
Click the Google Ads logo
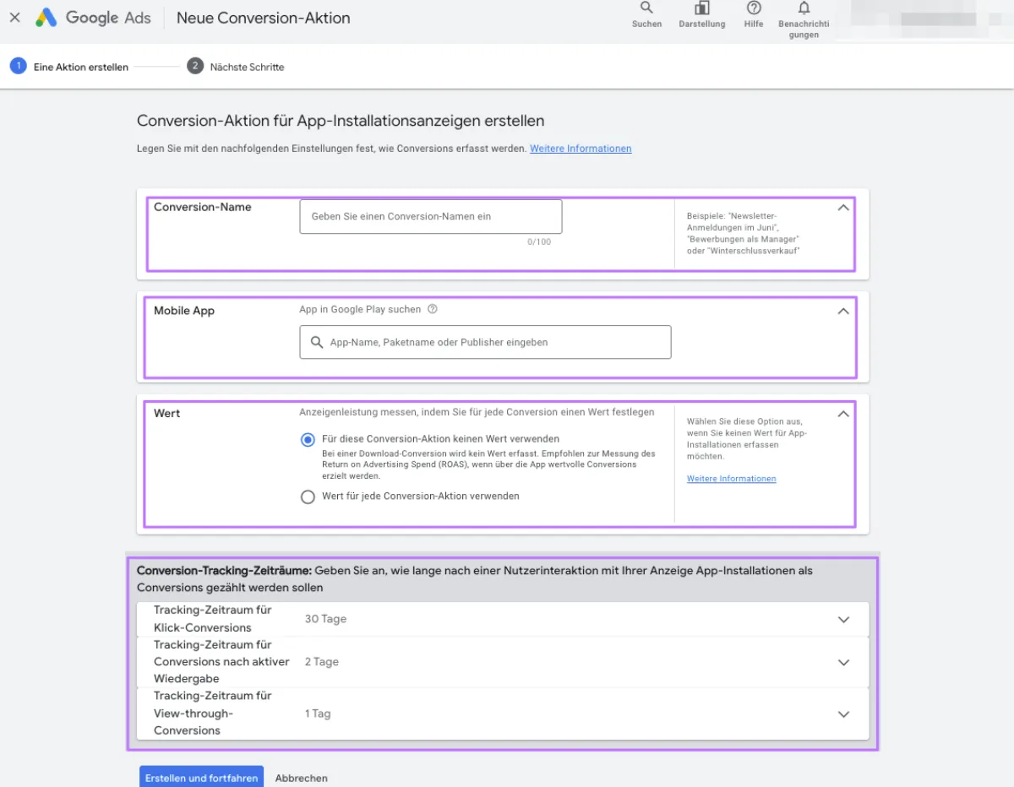click(x=93, y=17)
